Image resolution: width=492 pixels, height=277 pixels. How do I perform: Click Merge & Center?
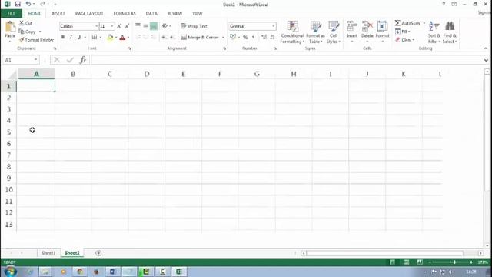click(x=200, y=38)
